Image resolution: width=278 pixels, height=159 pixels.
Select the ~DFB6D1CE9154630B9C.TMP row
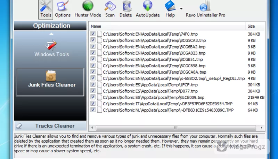177,110
